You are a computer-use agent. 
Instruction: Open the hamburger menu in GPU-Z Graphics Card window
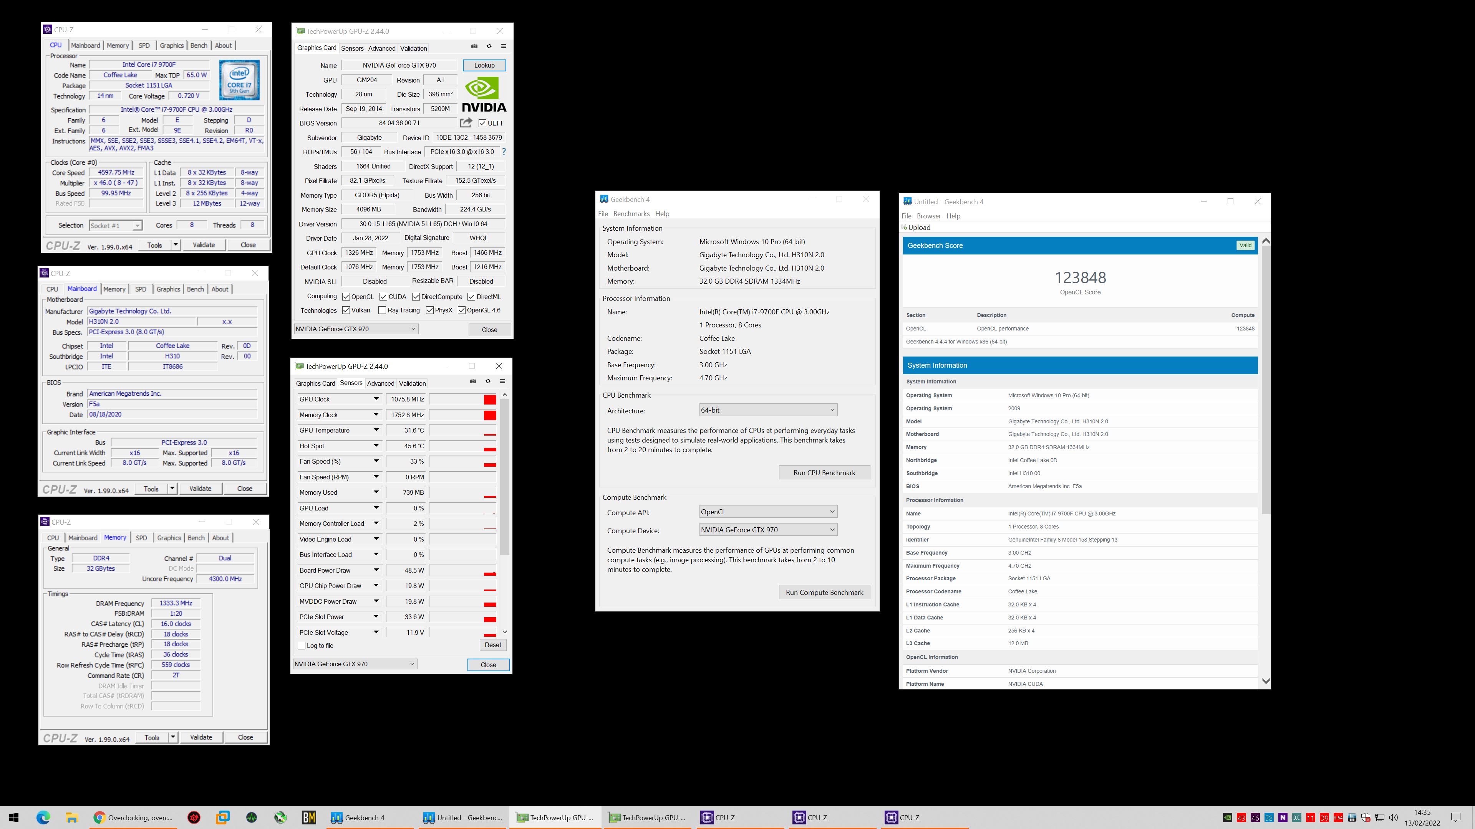(504, 46)
